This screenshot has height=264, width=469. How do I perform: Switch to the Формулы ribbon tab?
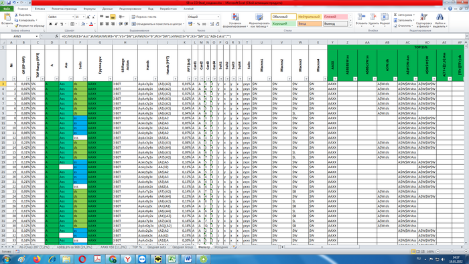coord(89,9)
